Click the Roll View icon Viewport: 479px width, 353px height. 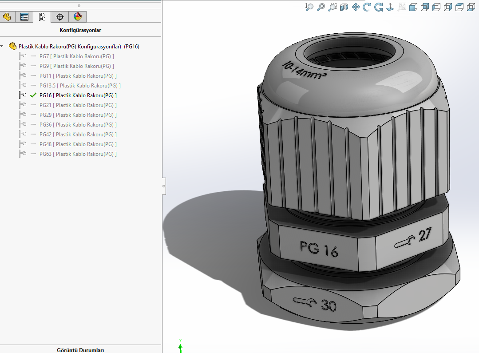[379, 7]
